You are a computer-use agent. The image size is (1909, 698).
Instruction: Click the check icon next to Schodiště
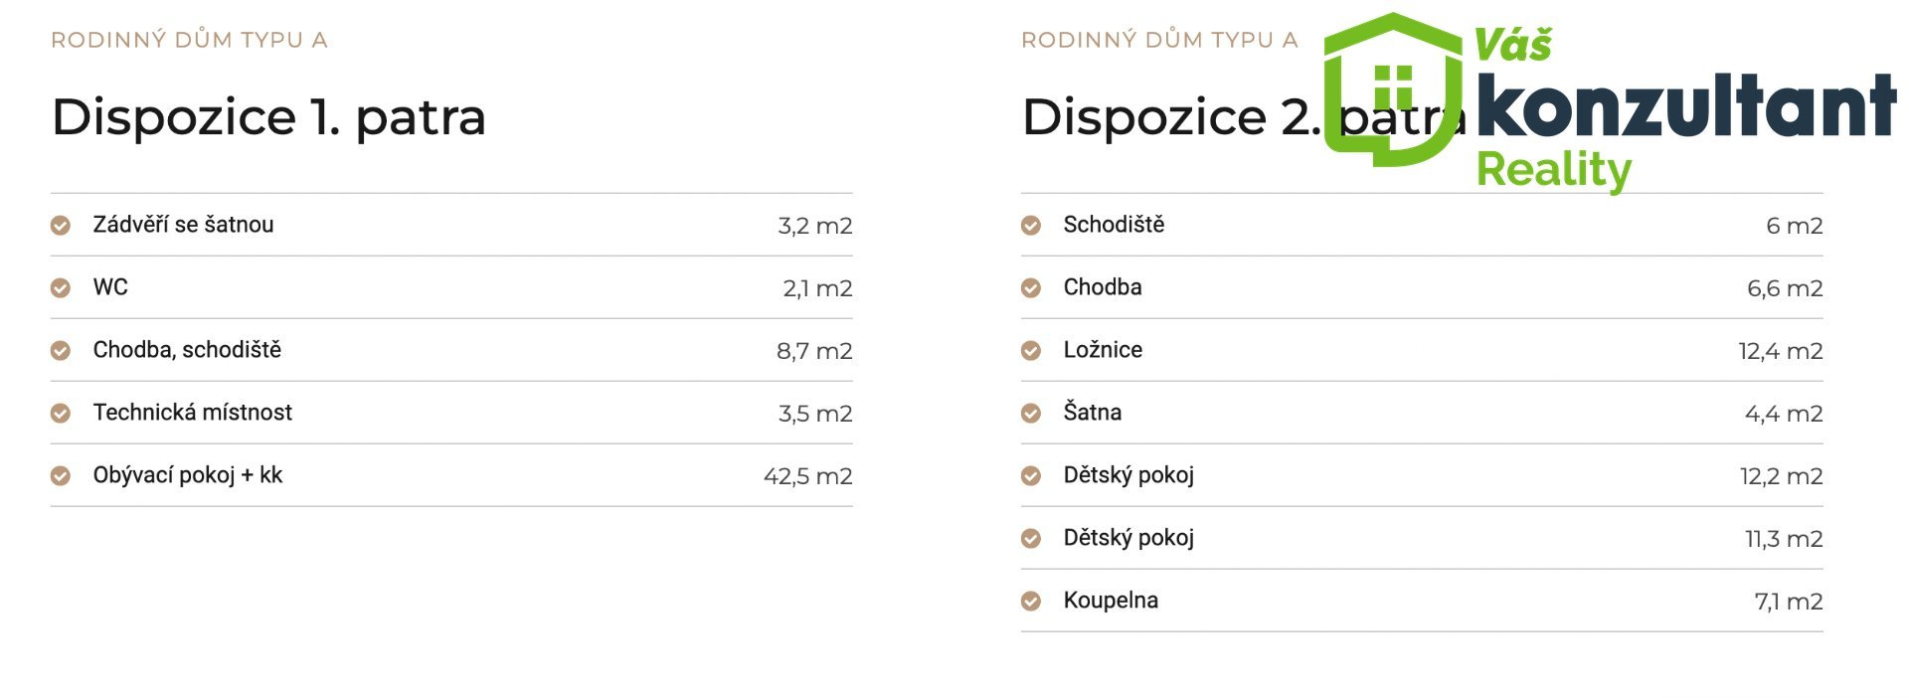click(x=1031, y=226)
